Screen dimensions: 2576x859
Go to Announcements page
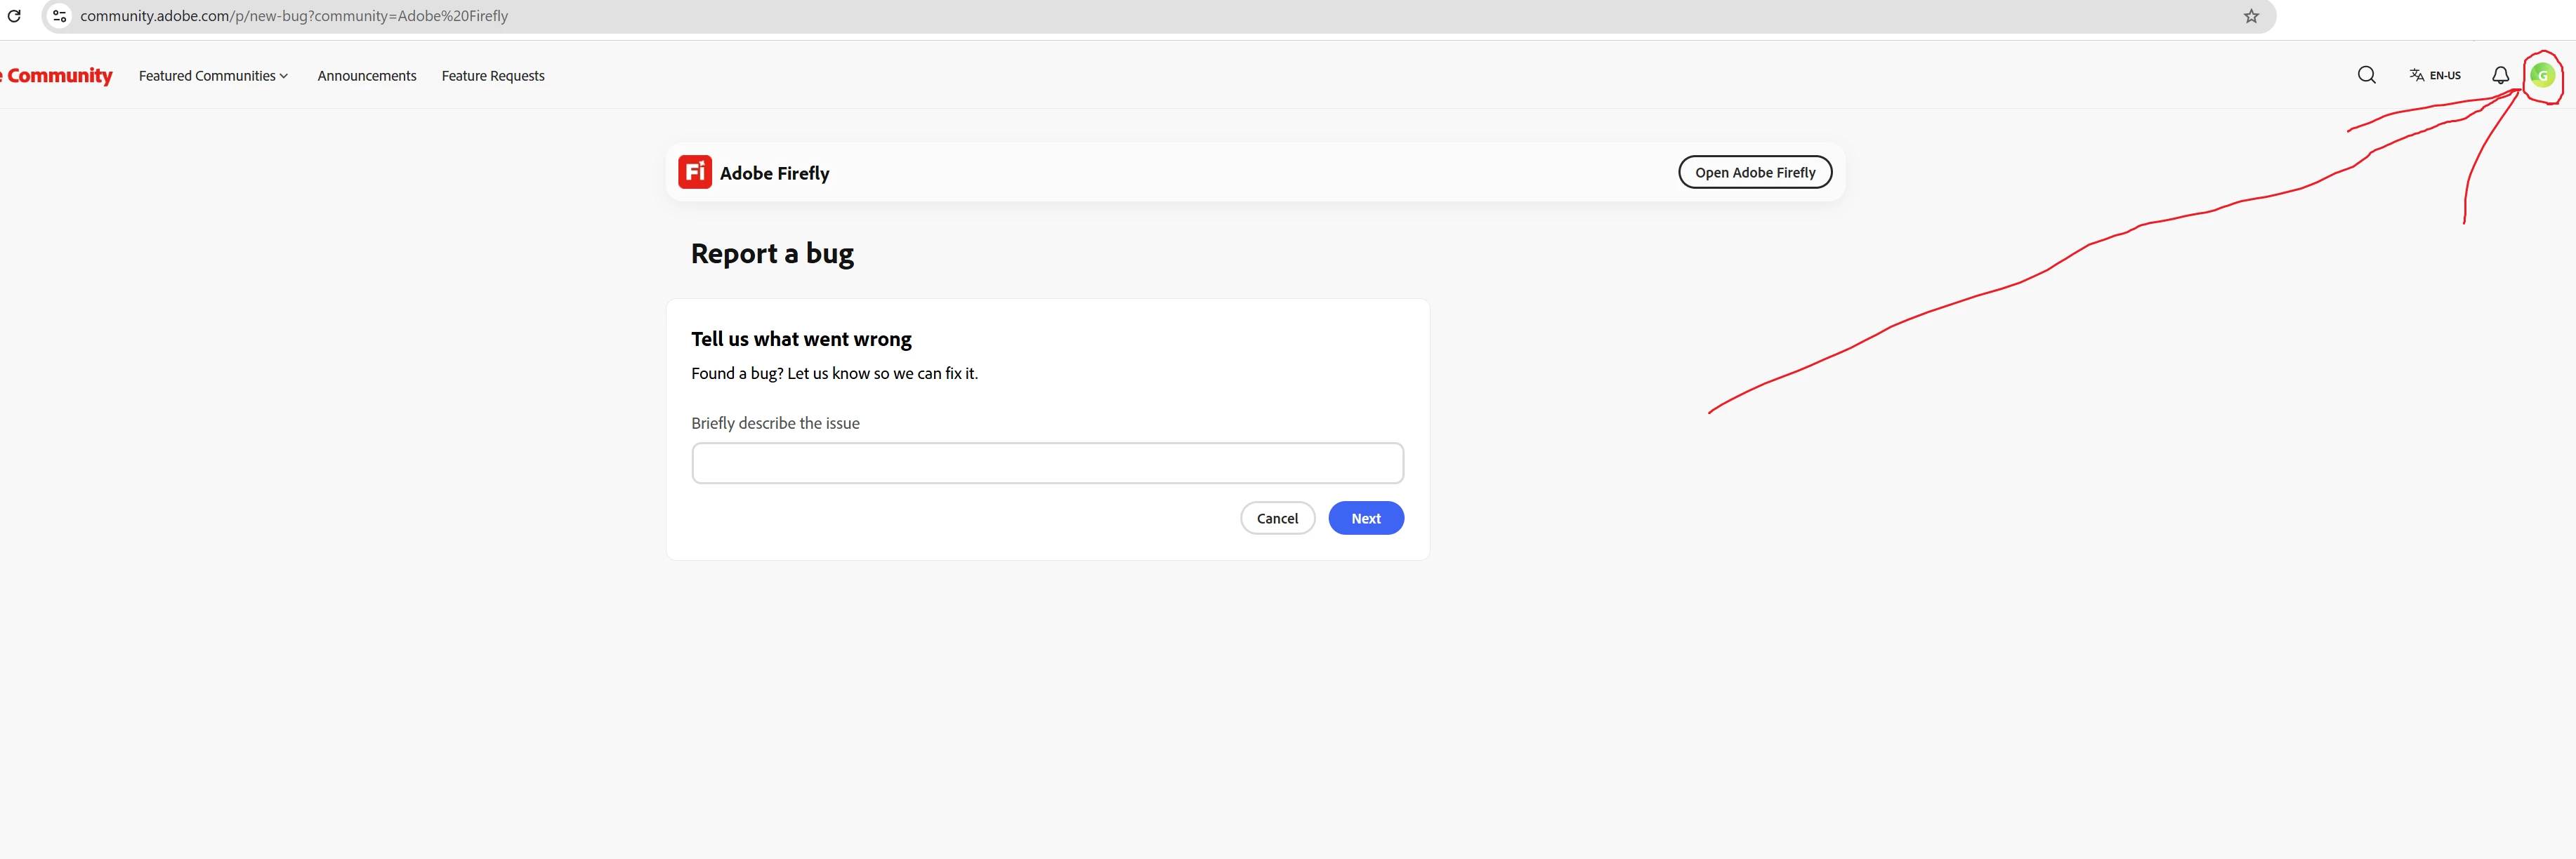(x=367, y=76)
